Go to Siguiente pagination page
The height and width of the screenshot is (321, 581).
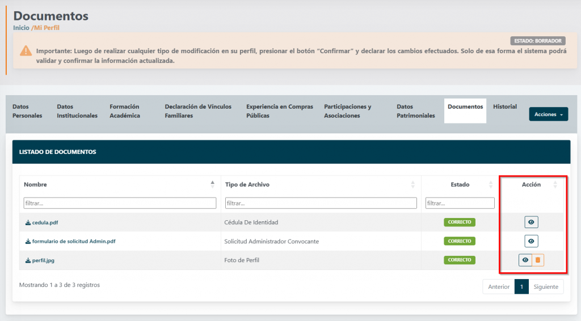(x=546, y=286)
